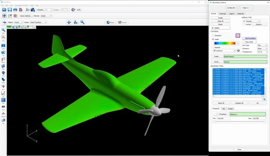Viewport: 270px width, 156px height.
Task: Click the circle icon in viewport mini toolbar
Action: click(x=34, y=27)
